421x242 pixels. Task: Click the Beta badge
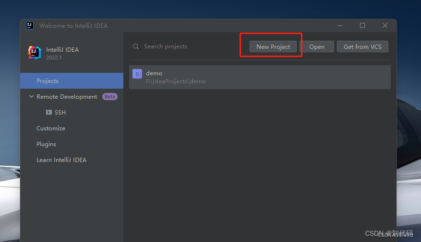point(110,96)
